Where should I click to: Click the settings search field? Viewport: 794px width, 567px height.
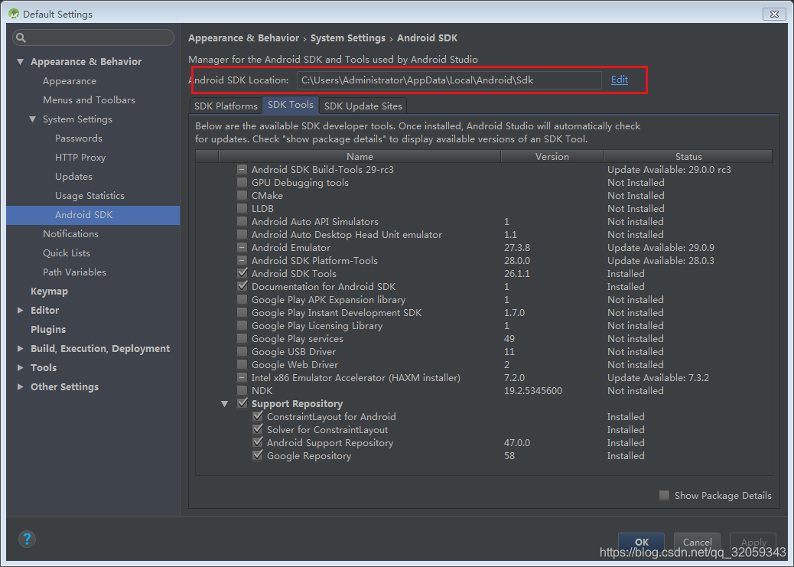[93, 37]
